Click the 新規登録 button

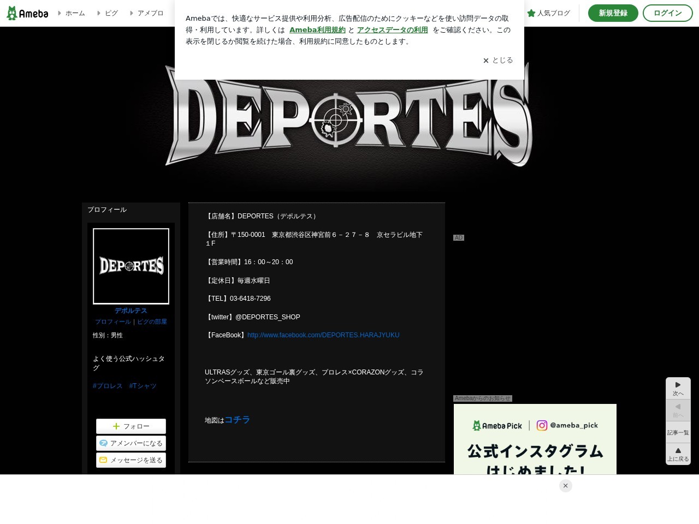613,13
